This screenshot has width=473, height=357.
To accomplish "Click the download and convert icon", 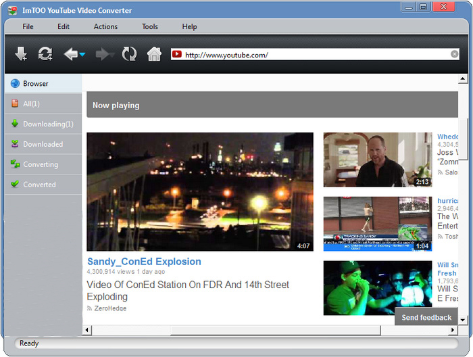I will coord(45,54).
